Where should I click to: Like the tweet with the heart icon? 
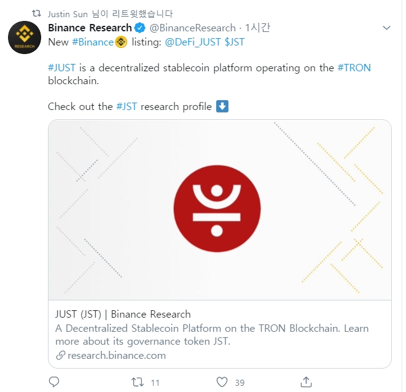click(222, 382)
